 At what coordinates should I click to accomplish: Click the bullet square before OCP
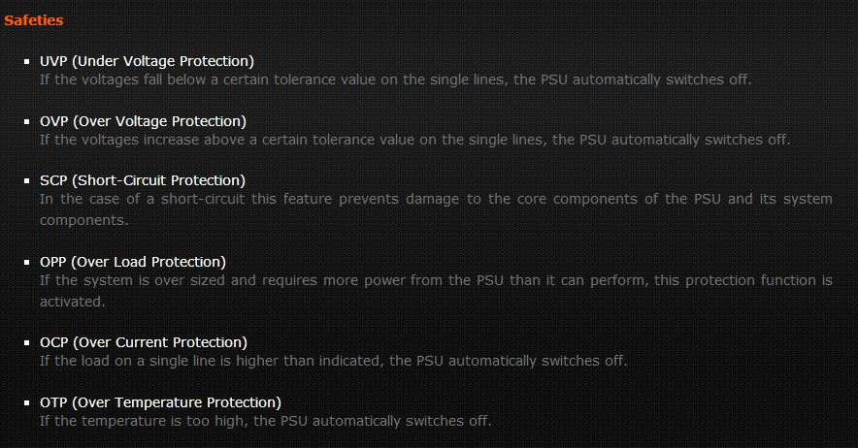pos(28,343)
